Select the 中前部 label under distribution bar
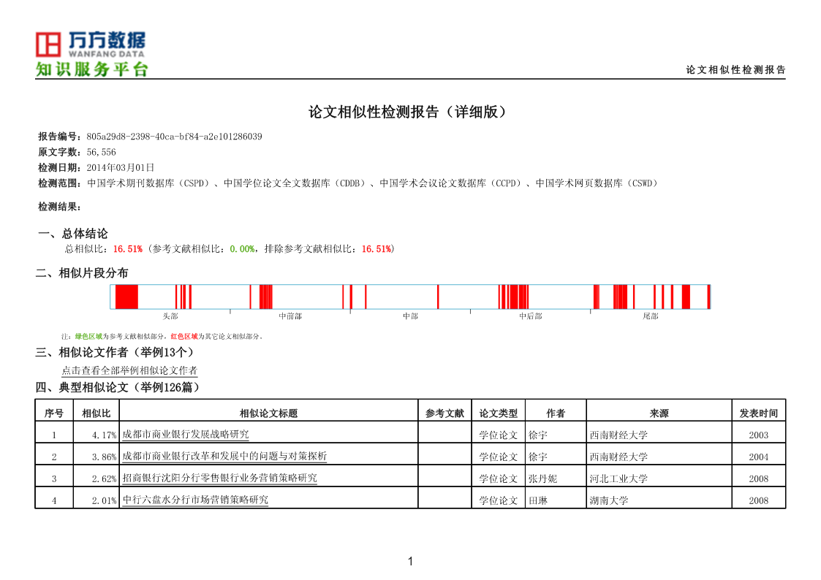 coord(290,316)
